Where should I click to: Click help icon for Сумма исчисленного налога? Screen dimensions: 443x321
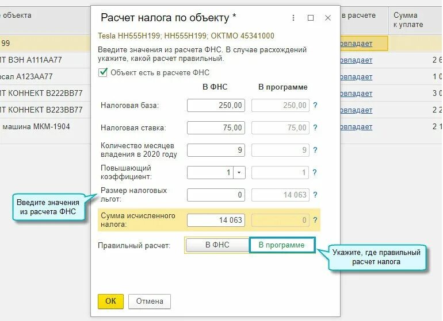315,220
